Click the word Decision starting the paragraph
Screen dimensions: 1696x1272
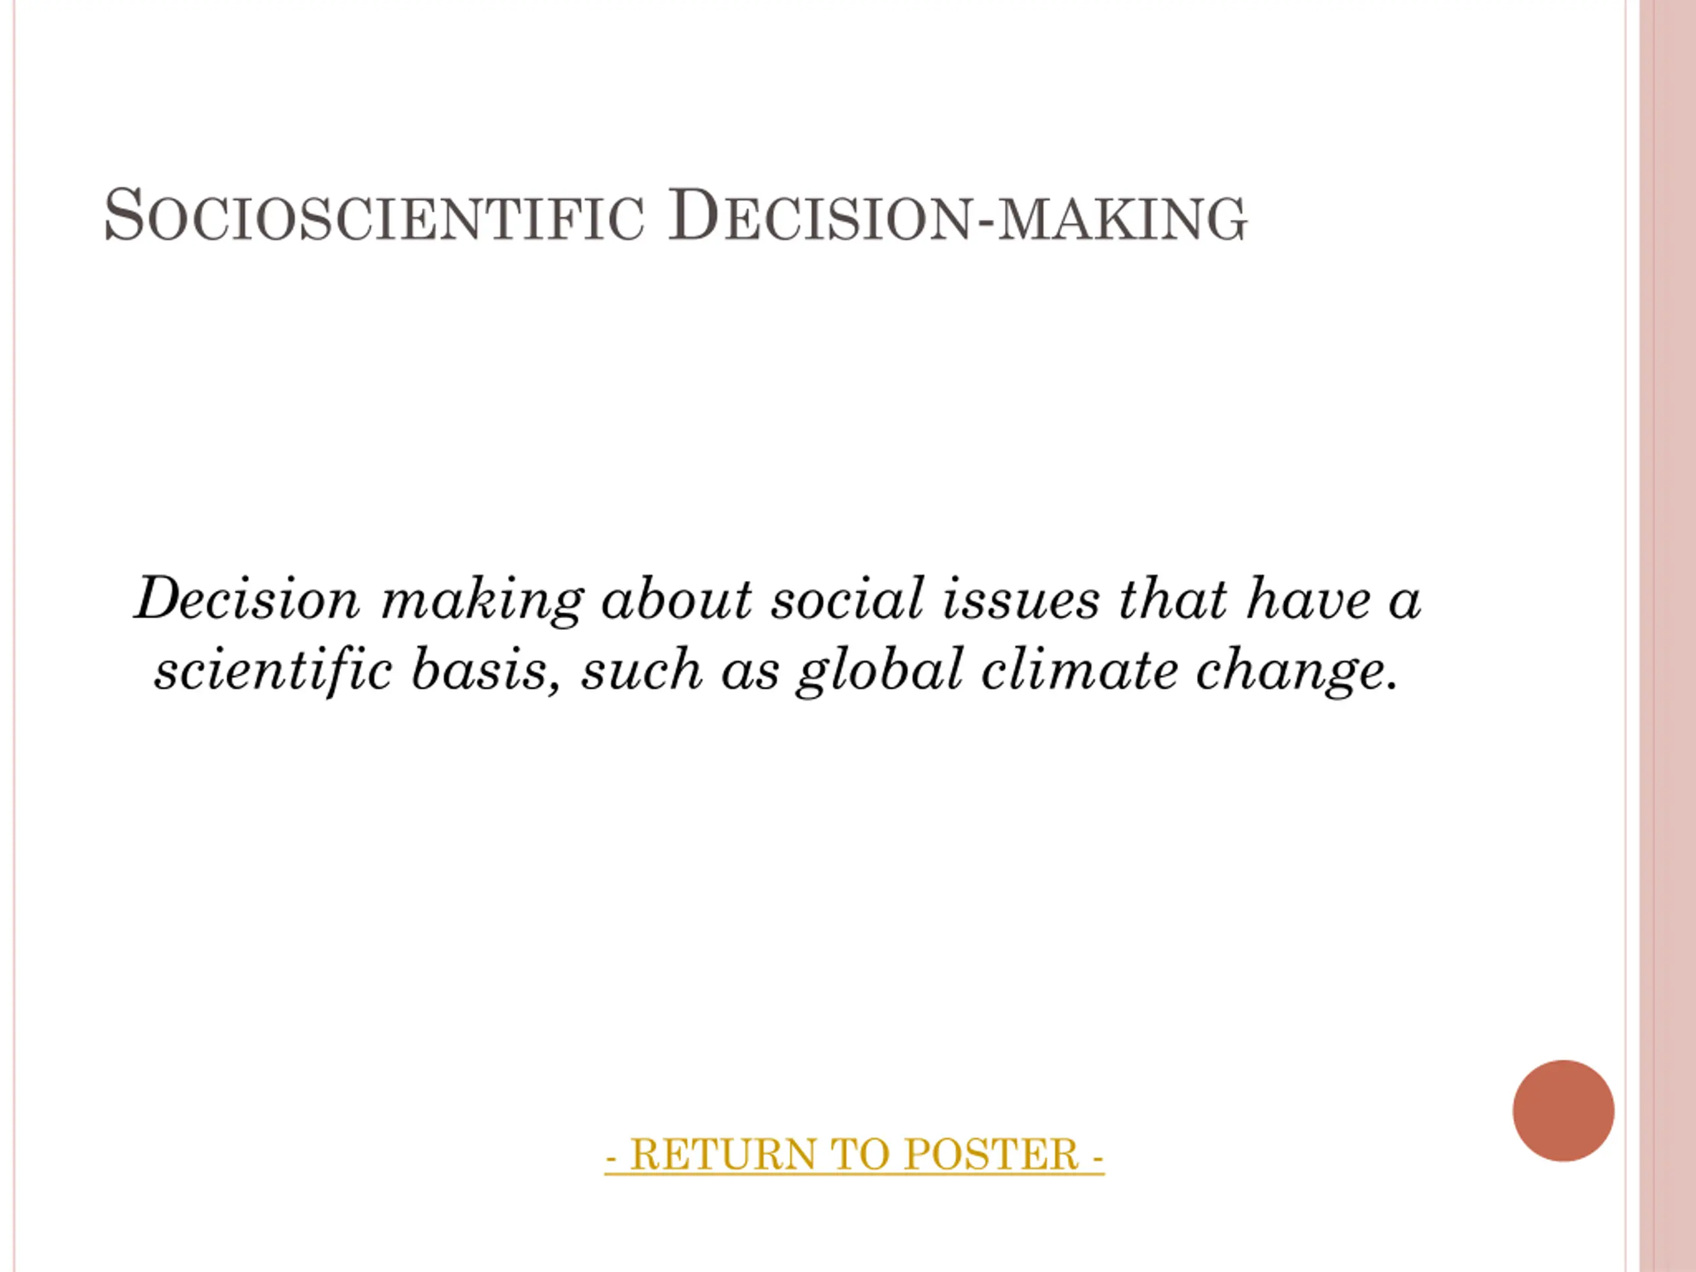[247, 598]
